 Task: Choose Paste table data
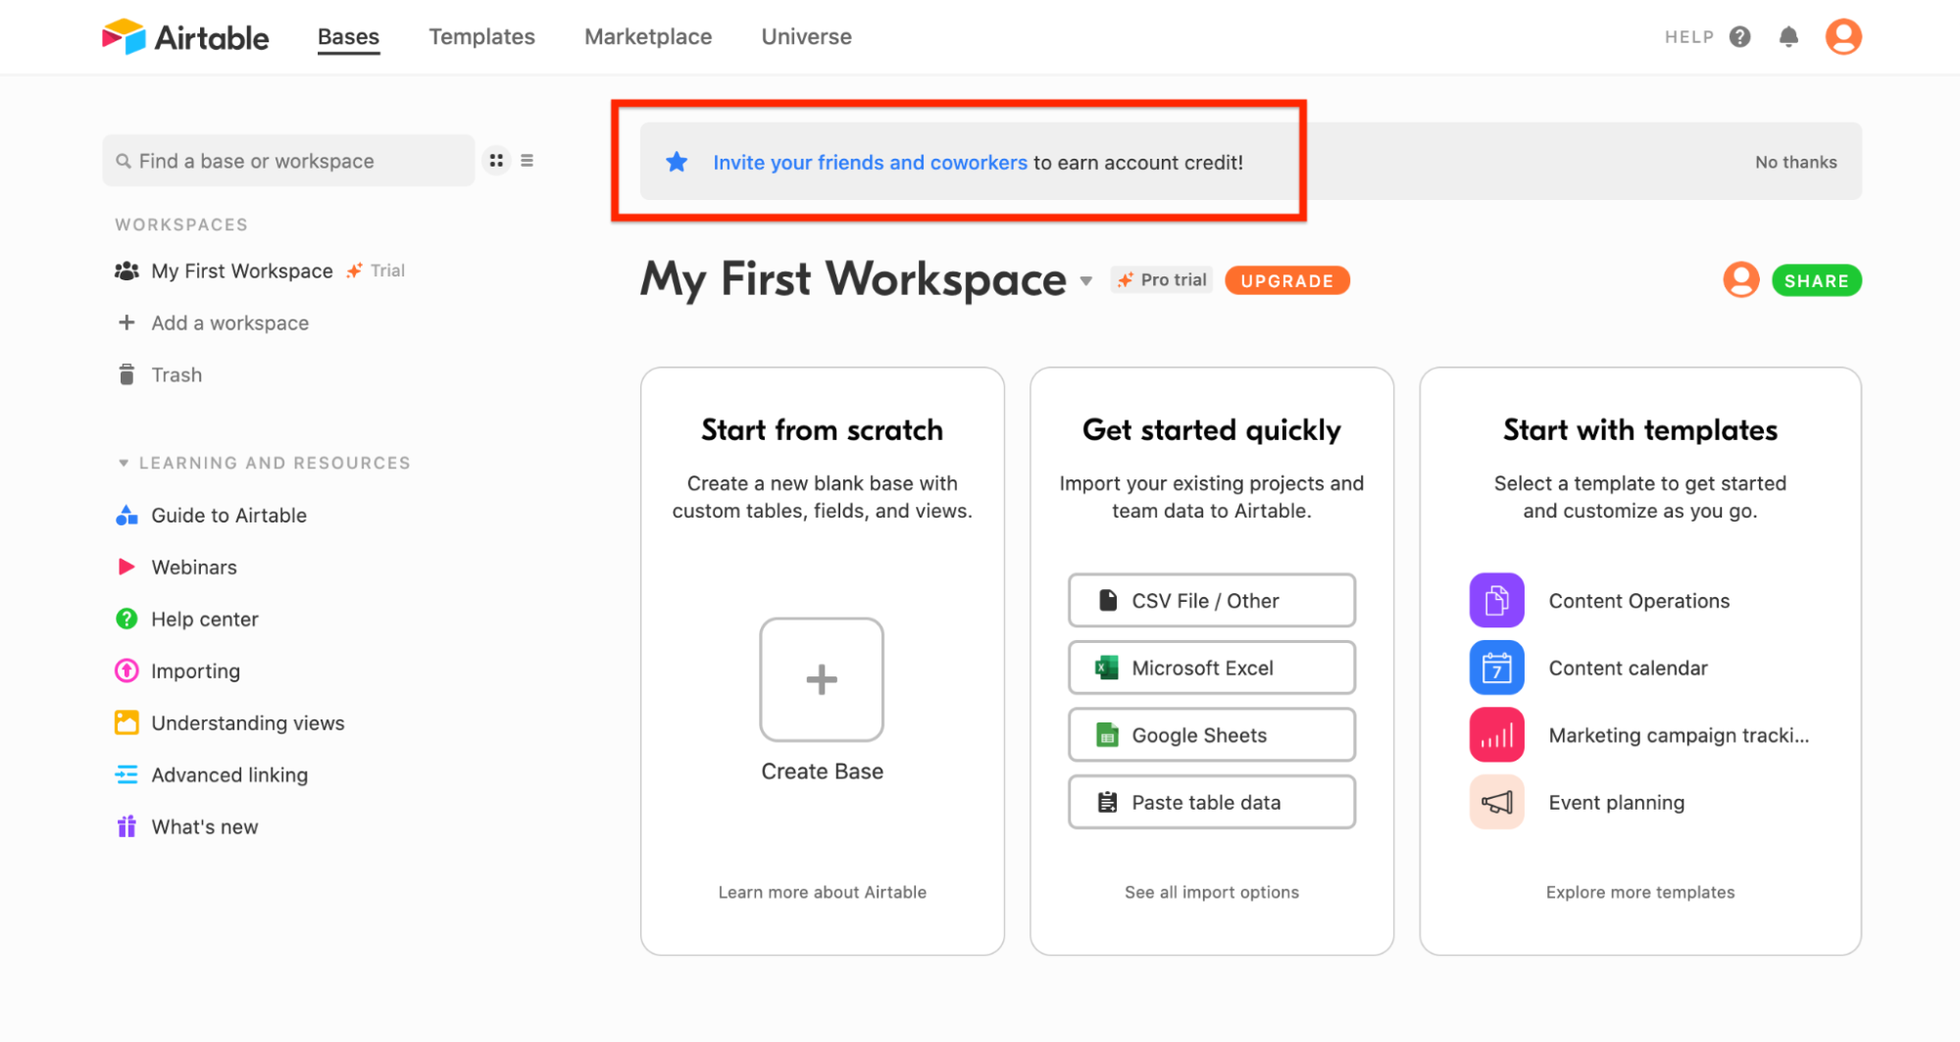[x=1211, y=802]
